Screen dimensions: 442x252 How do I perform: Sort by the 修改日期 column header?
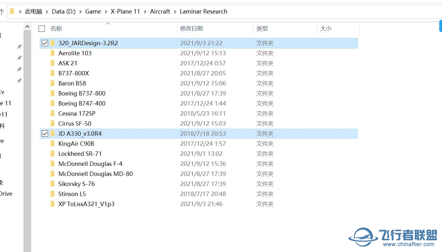[x=191, y=29]
